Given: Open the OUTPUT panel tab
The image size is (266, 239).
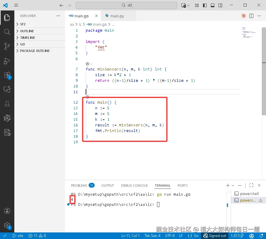Looking at the screenshot, I should [107, 186].
